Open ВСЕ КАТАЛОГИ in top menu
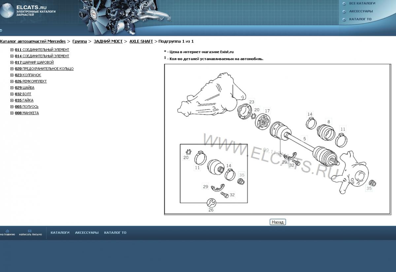The image size is (396, 272). [x=362, y=3]
